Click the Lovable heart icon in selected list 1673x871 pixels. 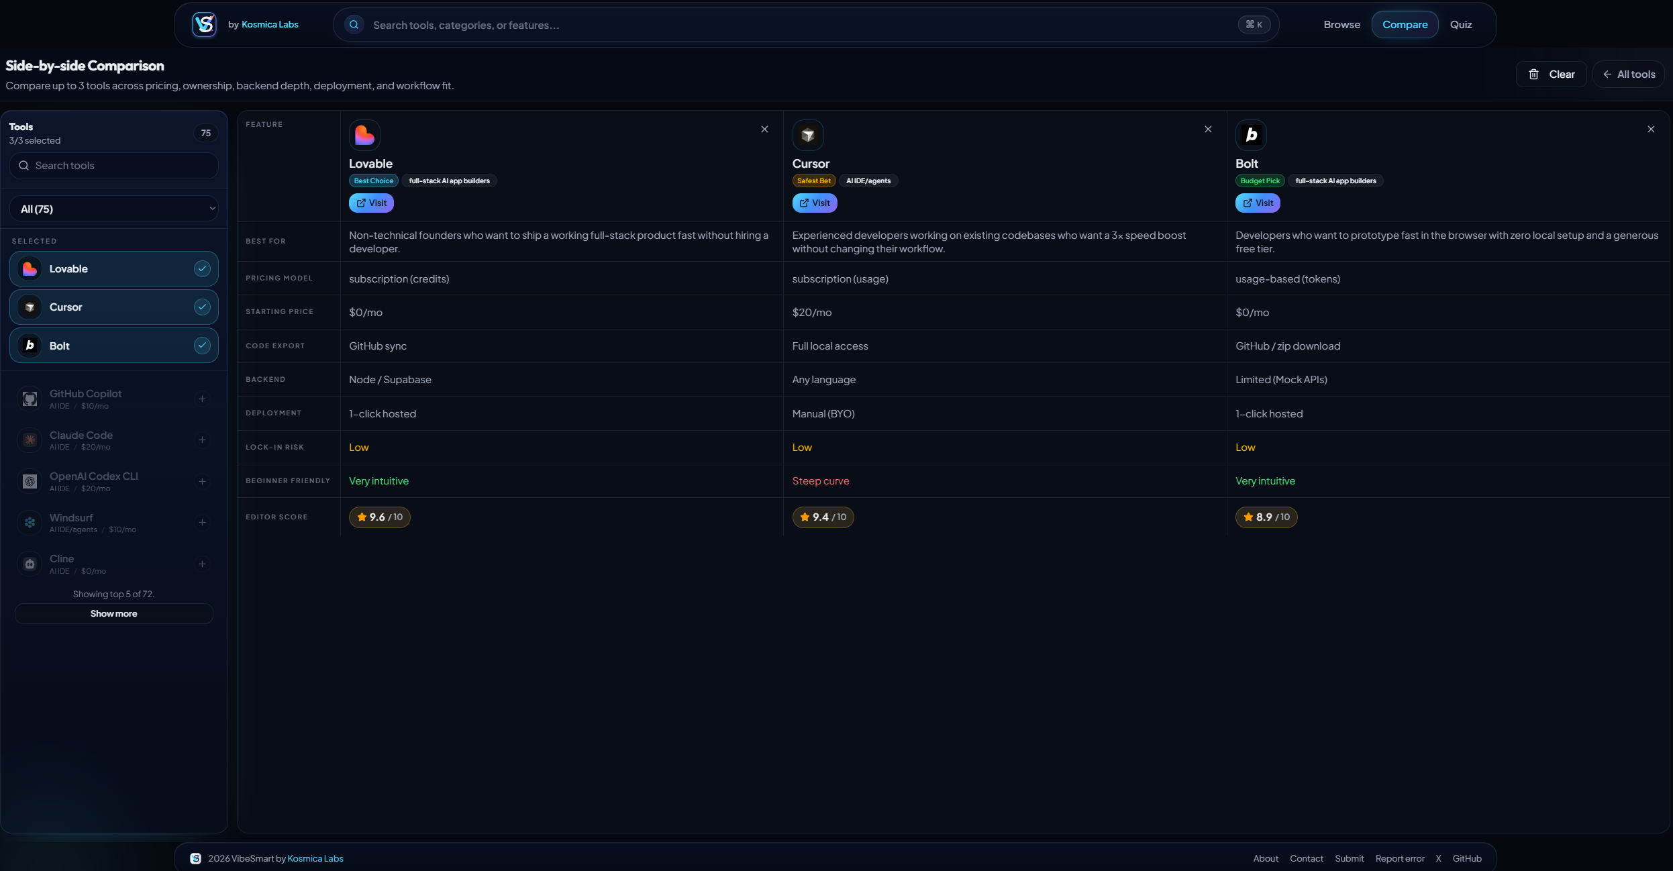point(30,269)
